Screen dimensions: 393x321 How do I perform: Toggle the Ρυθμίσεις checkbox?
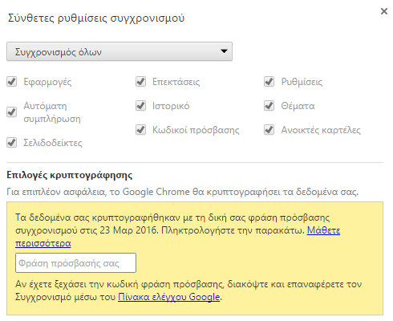269,82
